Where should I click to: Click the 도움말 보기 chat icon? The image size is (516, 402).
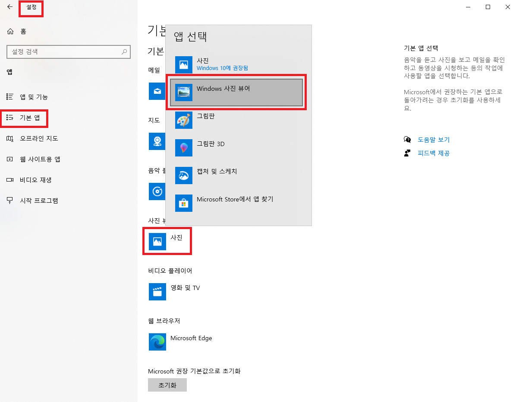[407, 140]
